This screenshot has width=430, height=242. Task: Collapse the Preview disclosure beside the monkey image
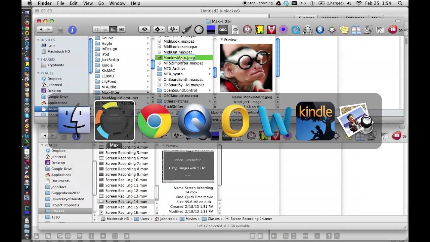(222, 40)
